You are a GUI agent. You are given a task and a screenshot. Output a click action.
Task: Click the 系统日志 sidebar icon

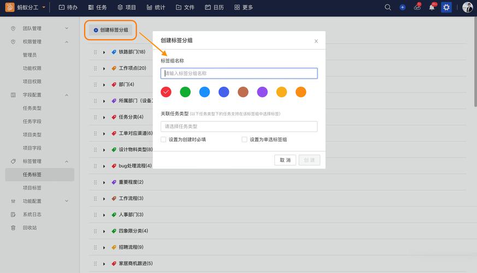[13, 215]
